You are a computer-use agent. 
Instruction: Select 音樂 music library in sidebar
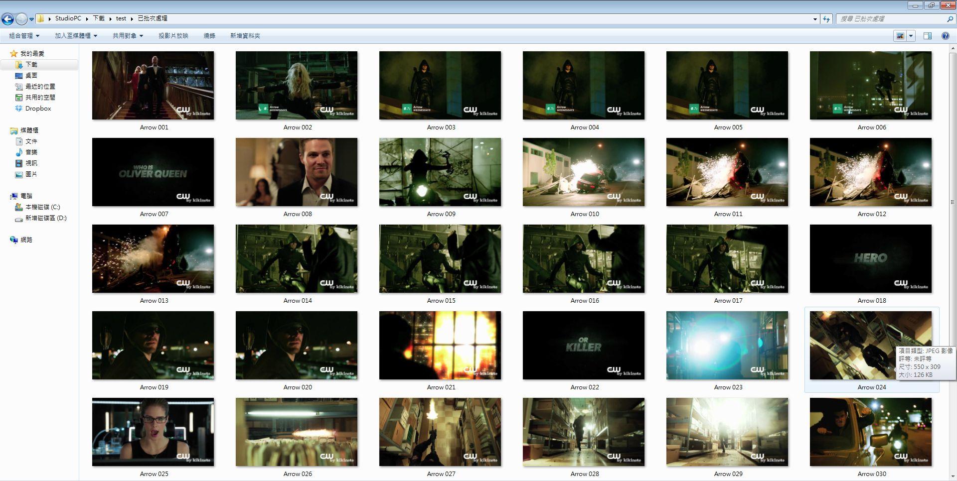click(x=31, y=152)
